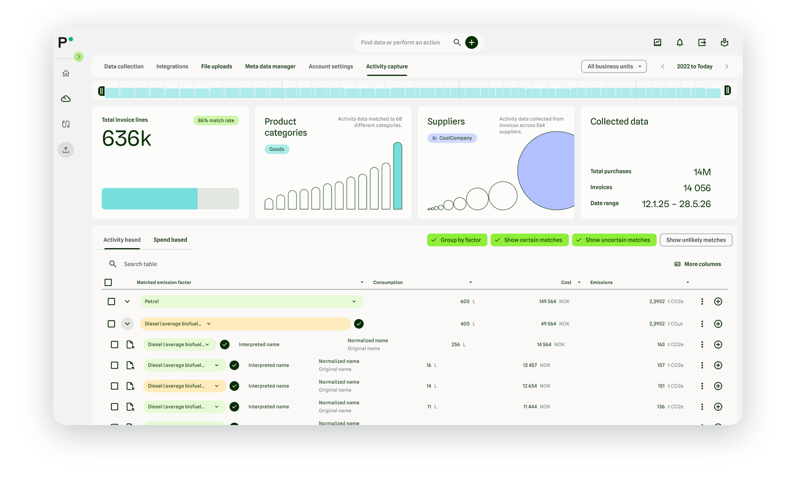Select the checkbox on the 14 L Diesel row
The height and width of the screenshot is (477, 796).
(x=115, y=386)
